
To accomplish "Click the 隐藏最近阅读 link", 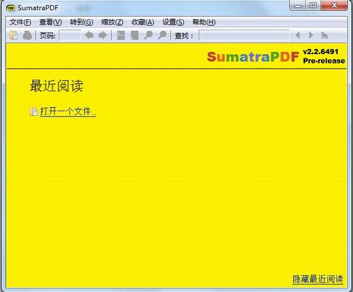I will tap(318, 279).
